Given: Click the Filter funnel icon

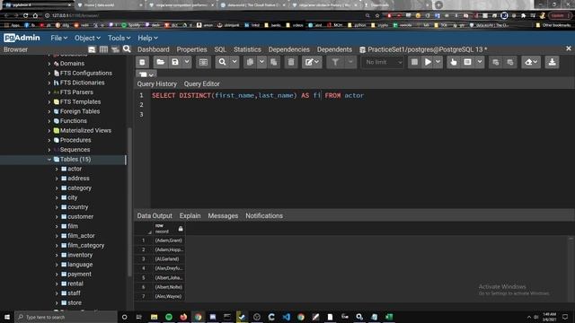Looking at the screenshot, I should pos(335,62).
